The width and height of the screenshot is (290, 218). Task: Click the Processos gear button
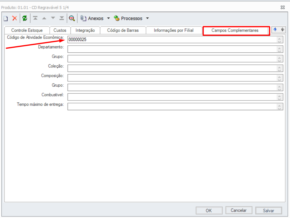click(x=128, y=18)
